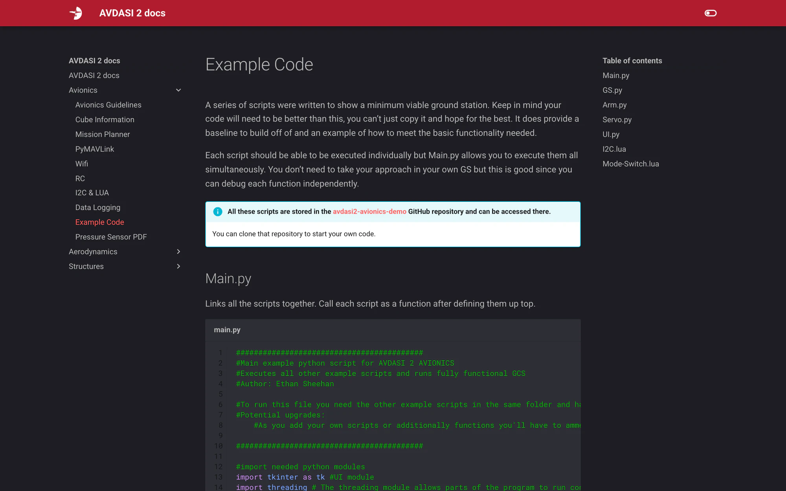Click the Main.py section heading

click(x=228, y=278)
